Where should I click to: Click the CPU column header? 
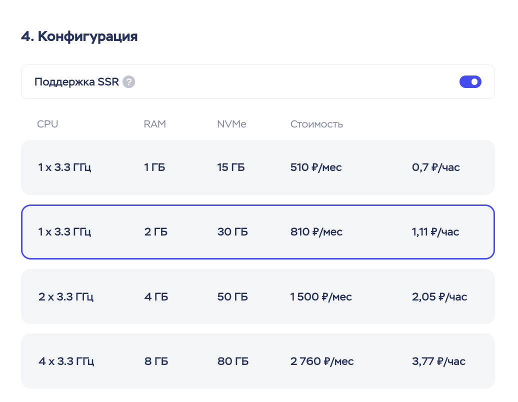[x=47, y=124]
